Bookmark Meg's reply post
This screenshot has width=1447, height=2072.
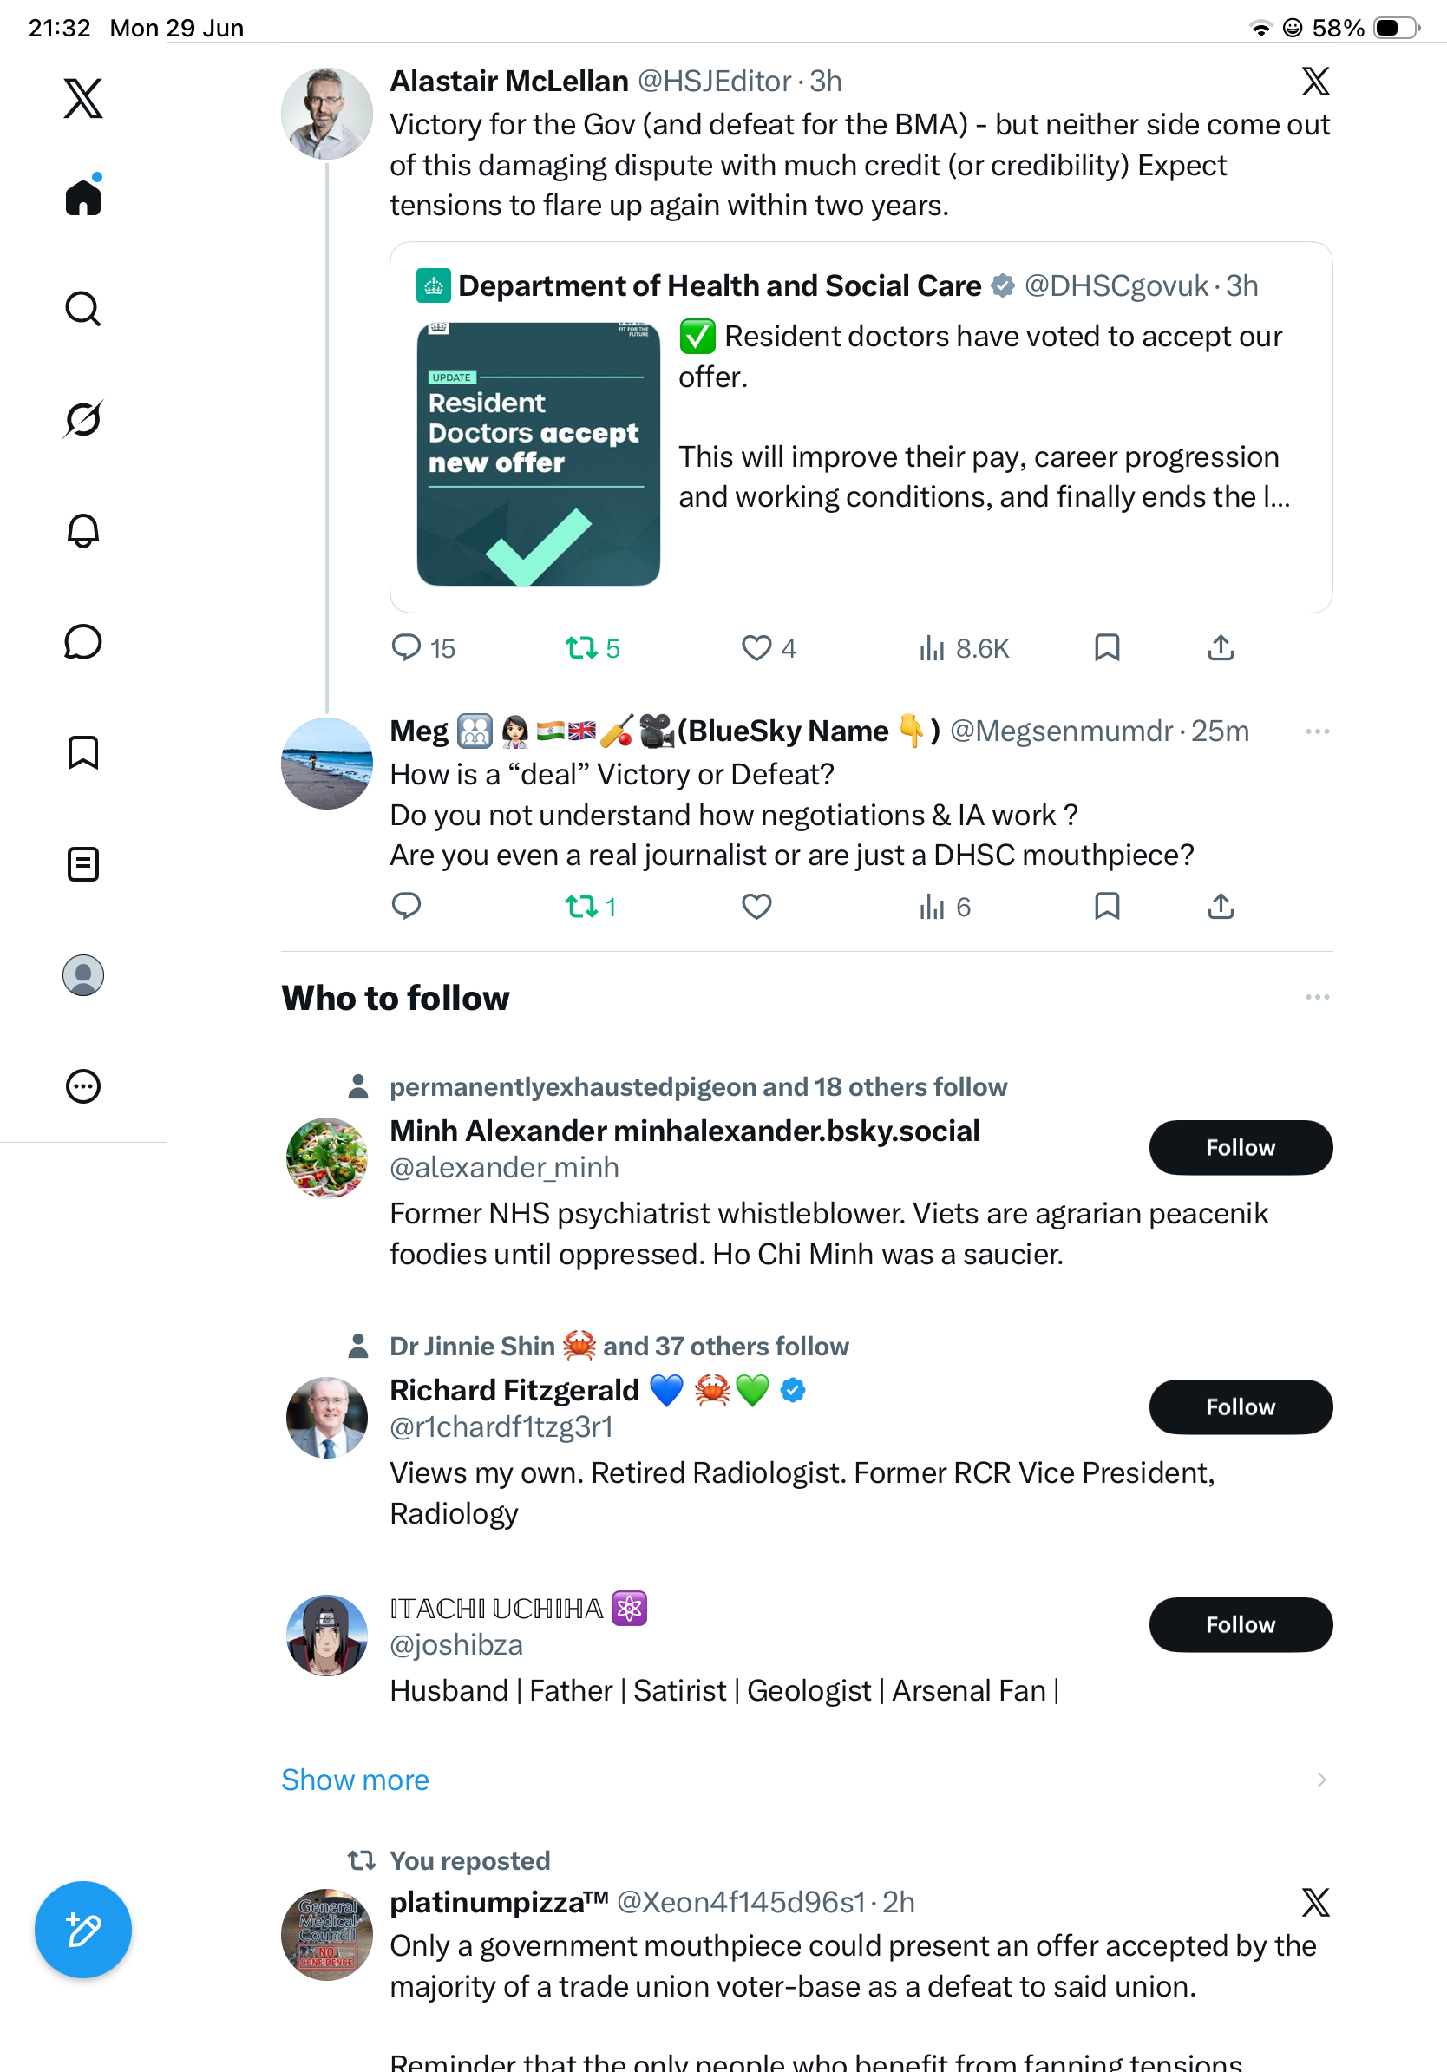[1107, 906]
